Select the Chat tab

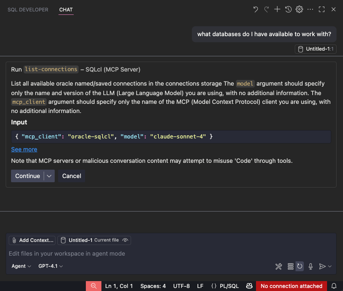[x=66, y=10]
